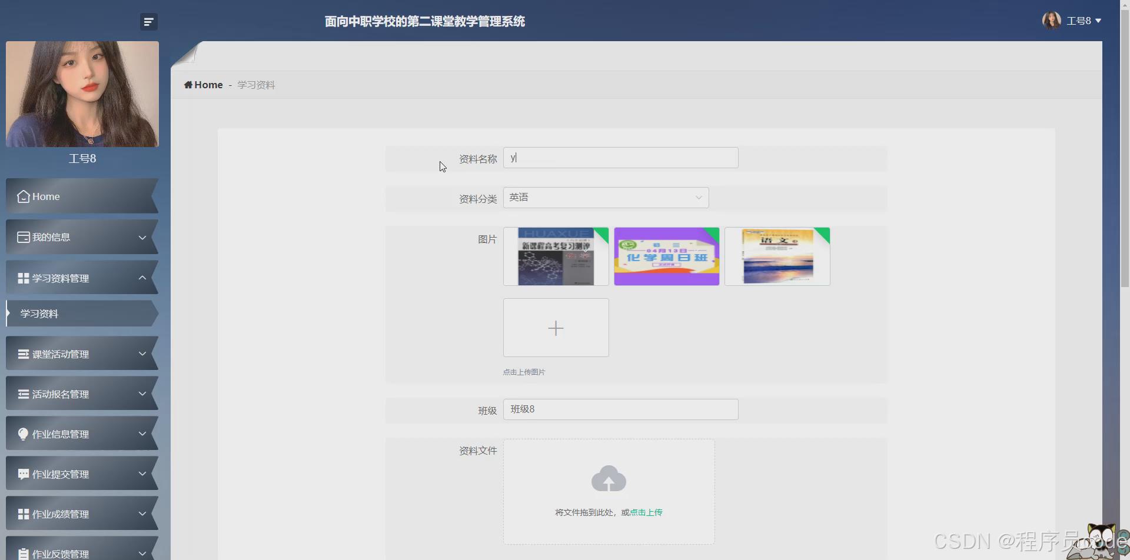Click the house icon beside Home in sidebar
The height and width of the screenshot is (560, 1130).
point(23,196)
